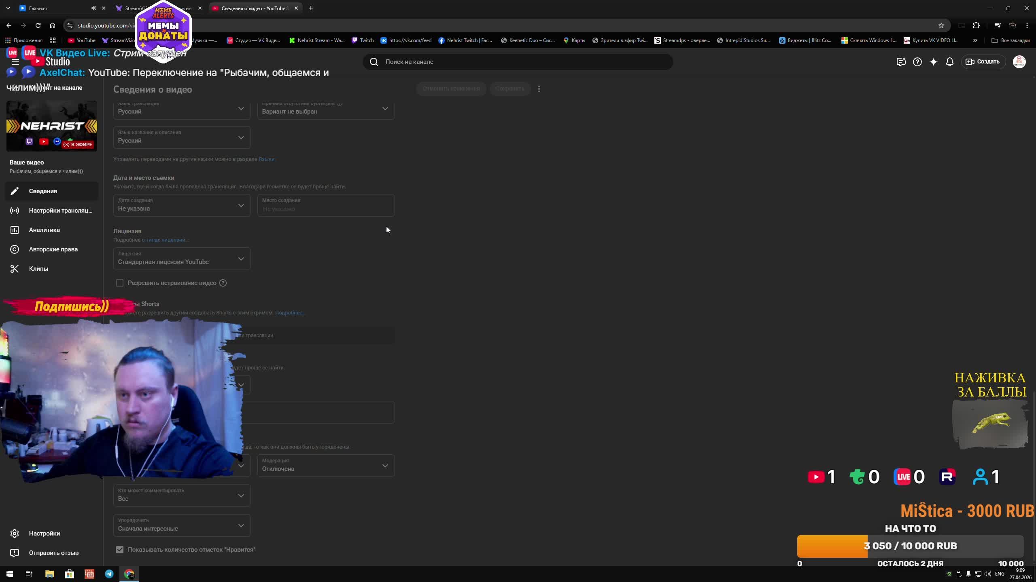Click the help icon next to embedding checkbox
This screenshot has width=1036, height=582.
pyautogui.click(x=223, y=283)
